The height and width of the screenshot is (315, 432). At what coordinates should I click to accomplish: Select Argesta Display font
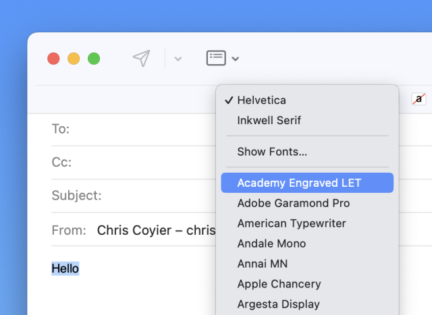pos(278,304)
